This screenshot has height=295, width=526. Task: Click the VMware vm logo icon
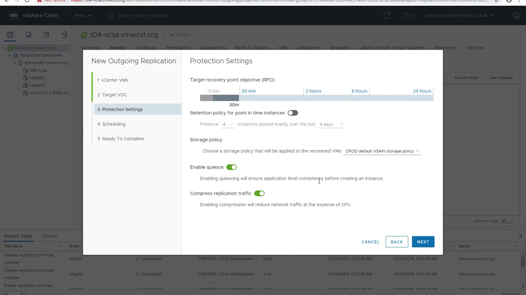[14, 16]
